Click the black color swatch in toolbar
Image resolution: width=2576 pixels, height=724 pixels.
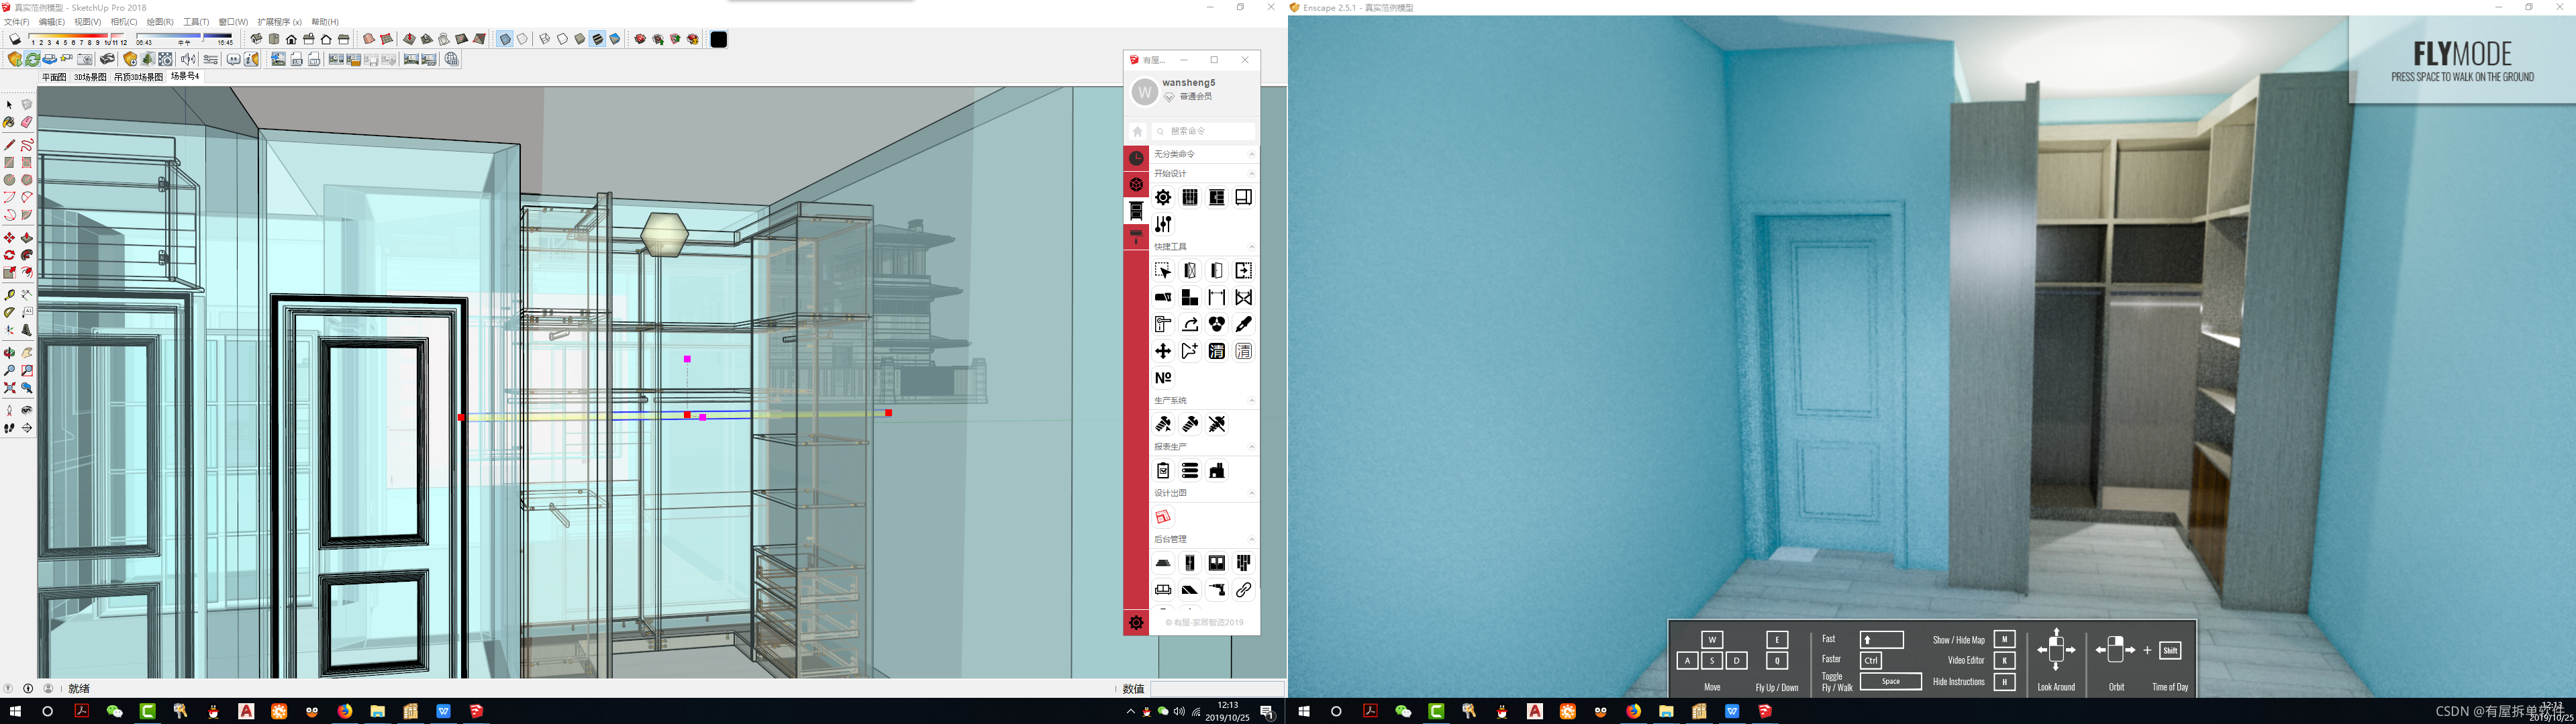[718, 39]
